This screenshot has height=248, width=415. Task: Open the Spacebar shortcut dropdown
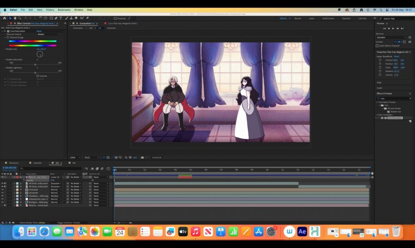tap(391, 38)
